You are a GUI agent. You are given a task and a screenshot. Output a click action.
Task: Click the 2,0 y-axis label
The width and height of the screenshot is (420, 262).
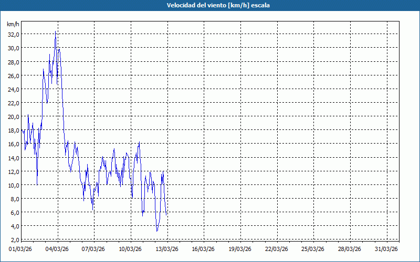pos(14,239)
